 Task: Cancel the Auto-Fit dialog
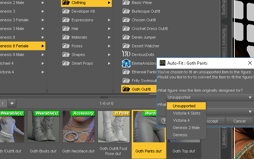click(x=239, y=121)
